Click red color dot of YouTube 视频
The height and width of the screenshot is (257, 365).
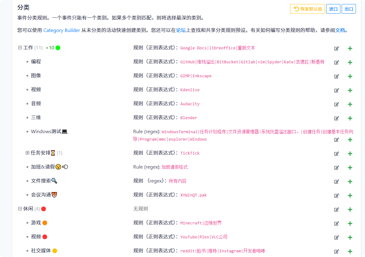45,237
